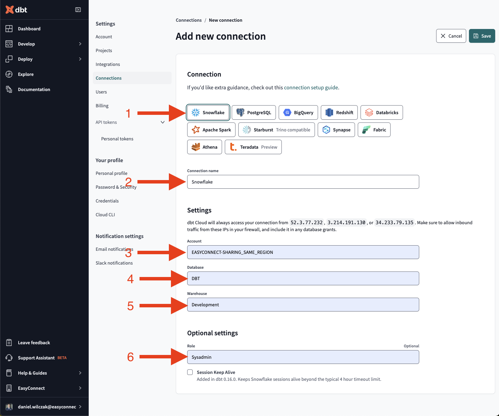This screenshot has height=416, width=499.
Task: Click the Develop code icon
Action: (9, 44)
